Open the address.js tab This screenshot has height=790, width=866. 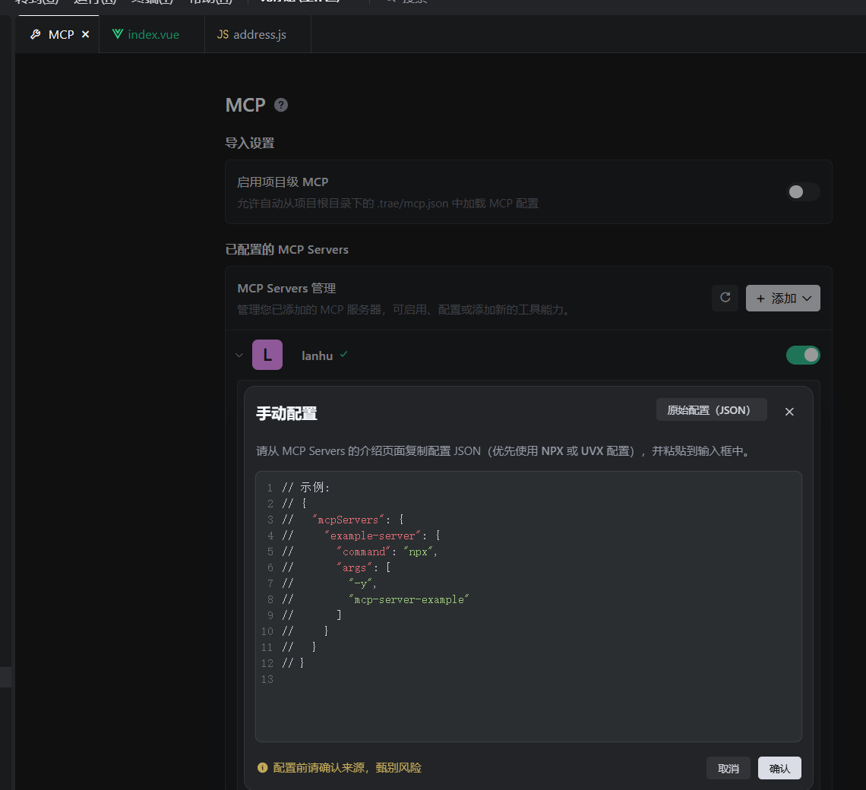pos(258,34)
